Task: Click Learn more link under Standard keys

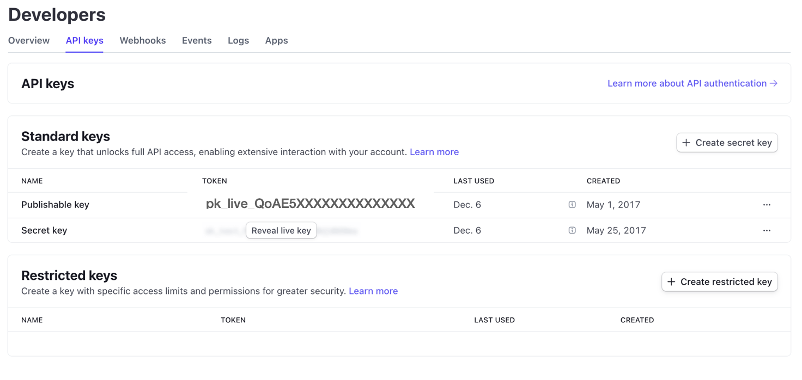Action: 434,152
